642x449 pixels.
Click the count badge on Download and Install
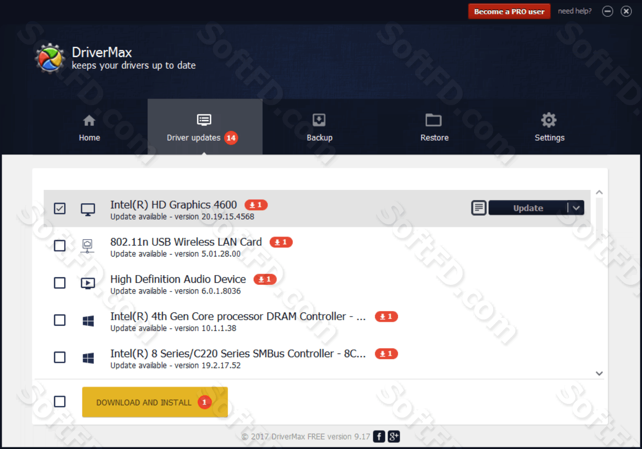(204, 402)
